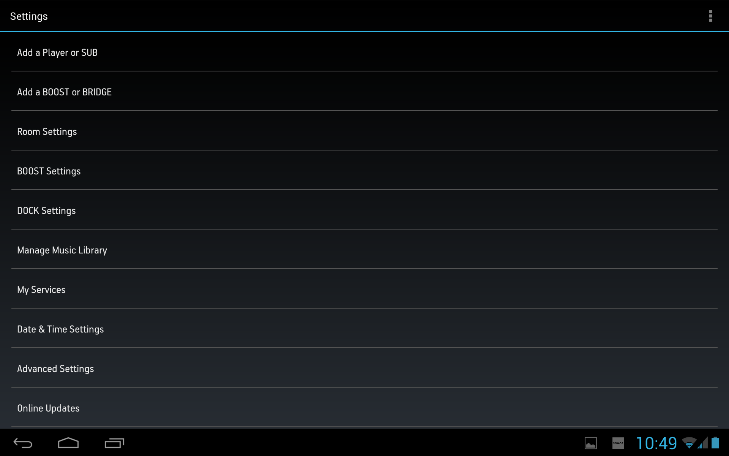This screenshot has width=729, height=456.
Task: Open DOCK Settings
Action: pos(364,210)
